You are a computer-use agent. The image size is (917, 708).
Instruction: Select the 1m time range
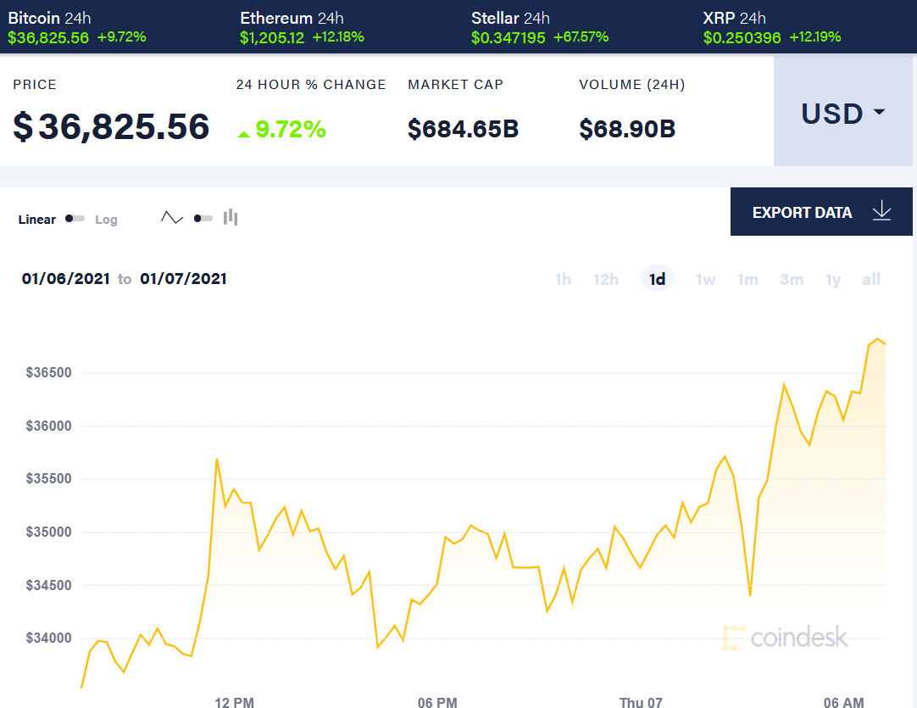point(748,280)
